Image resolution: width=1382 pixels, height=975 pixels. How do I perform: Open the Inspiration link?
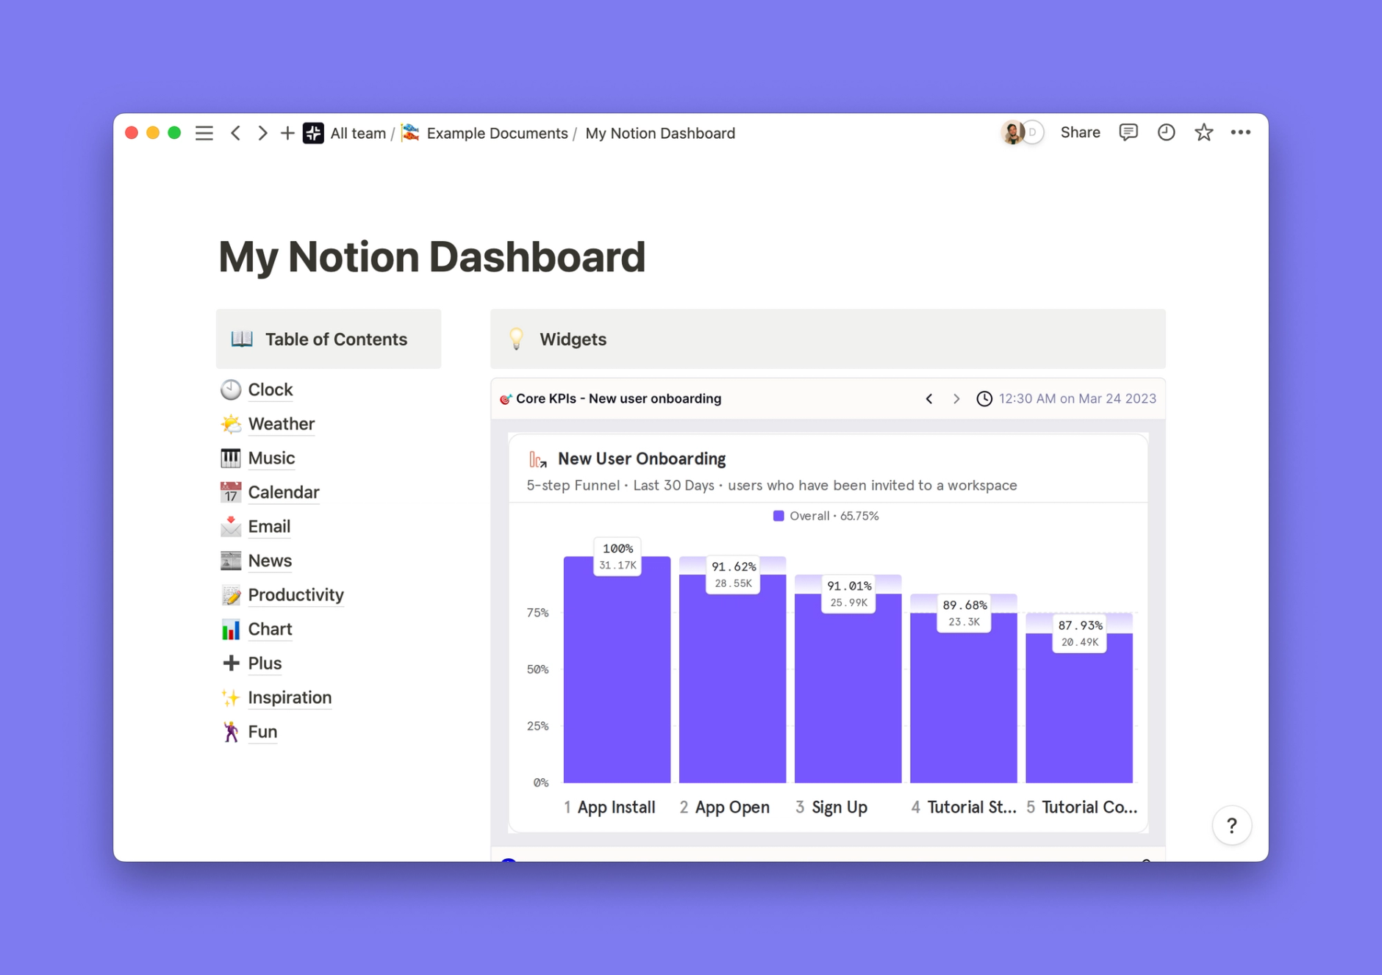tap(290, 697)
